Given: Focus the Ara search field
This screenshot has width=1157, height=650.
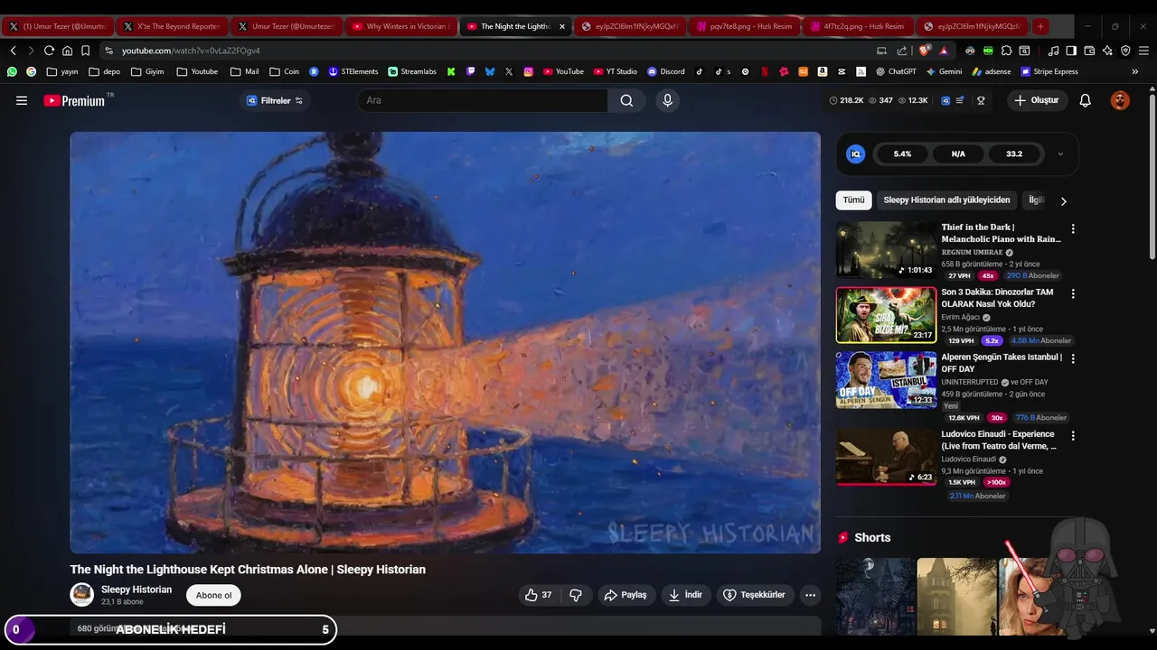Looking at the screenshot, I should pos(484,100).
